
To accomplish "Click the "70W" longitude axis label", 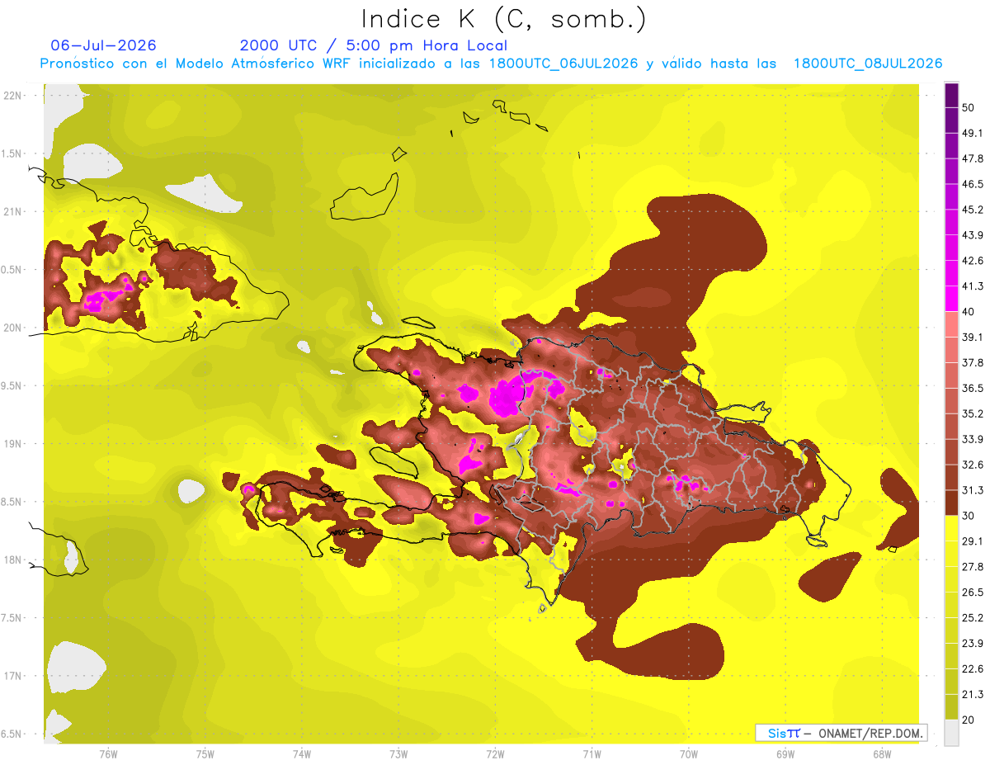I will (688, 753).
